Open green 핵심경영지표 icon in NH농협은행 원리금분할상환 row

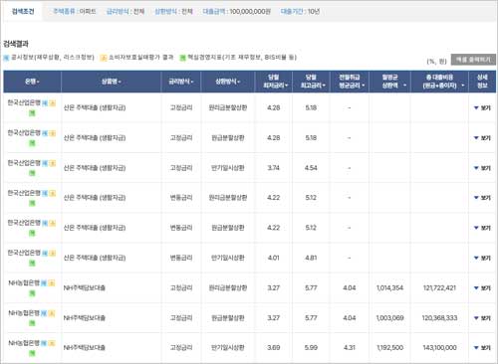pos(32,293)
